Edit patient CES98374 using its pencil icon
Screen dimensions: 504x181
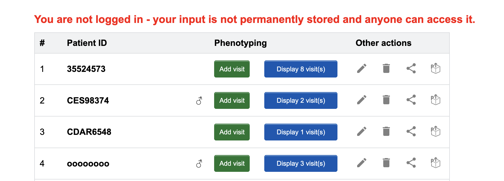(362, 100)
